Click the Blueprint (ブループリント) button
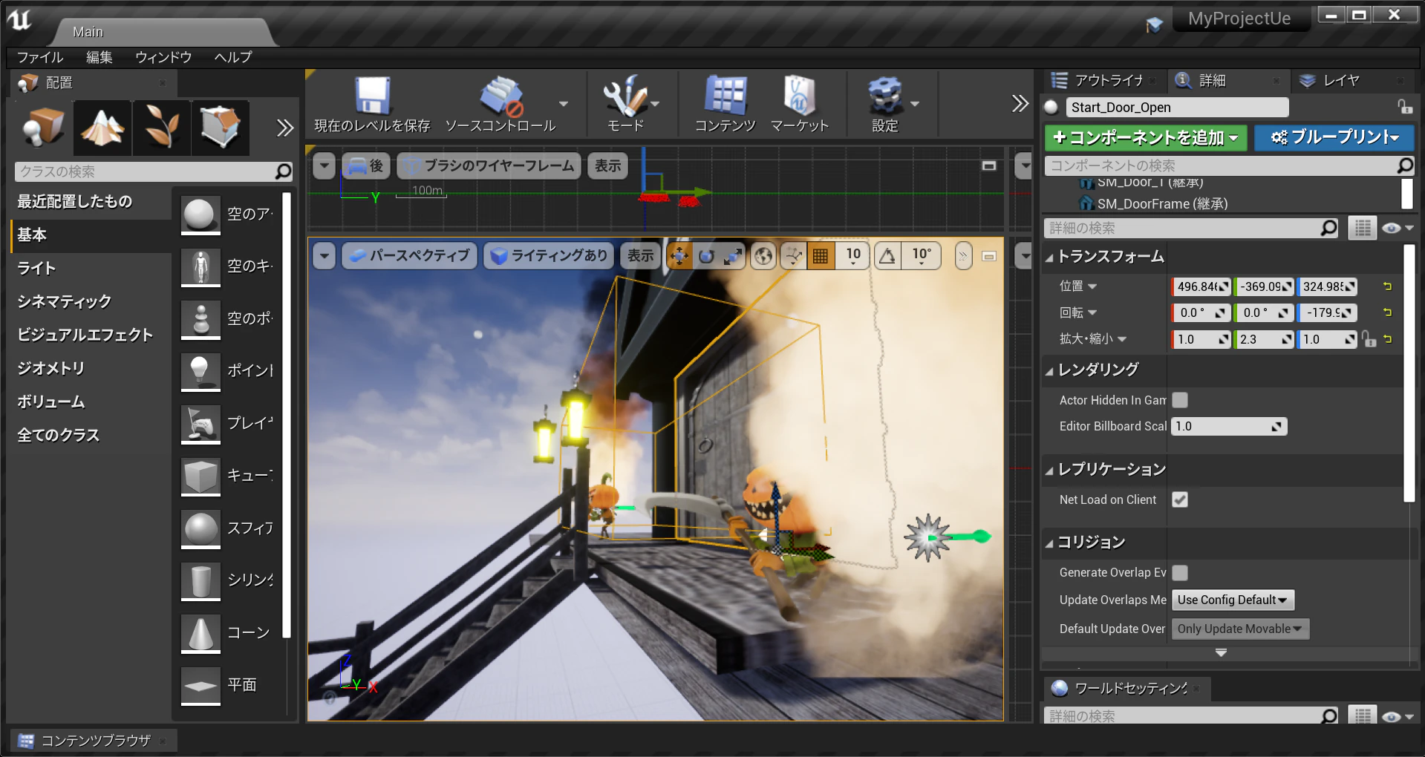 pyautogui.click(x=1334, y=137)
